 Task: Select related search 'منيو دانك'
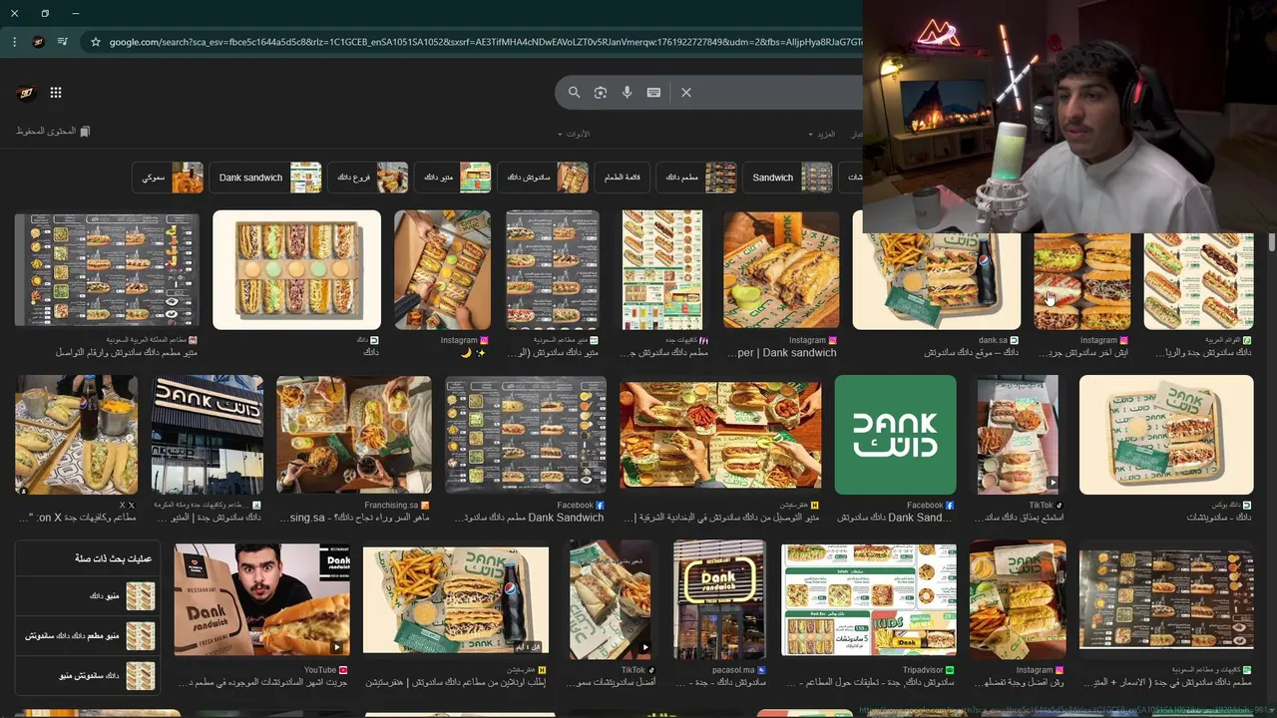click(x=87, y=596)
